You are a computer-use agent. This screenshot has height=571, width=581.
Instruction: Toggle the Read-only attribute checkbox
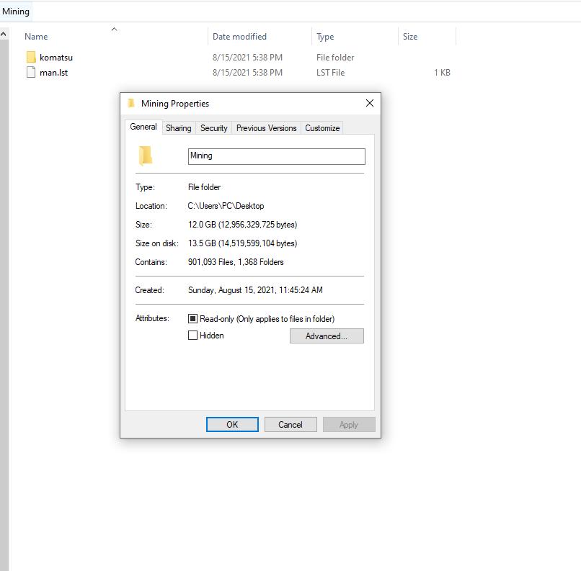[x=192, y=318]
